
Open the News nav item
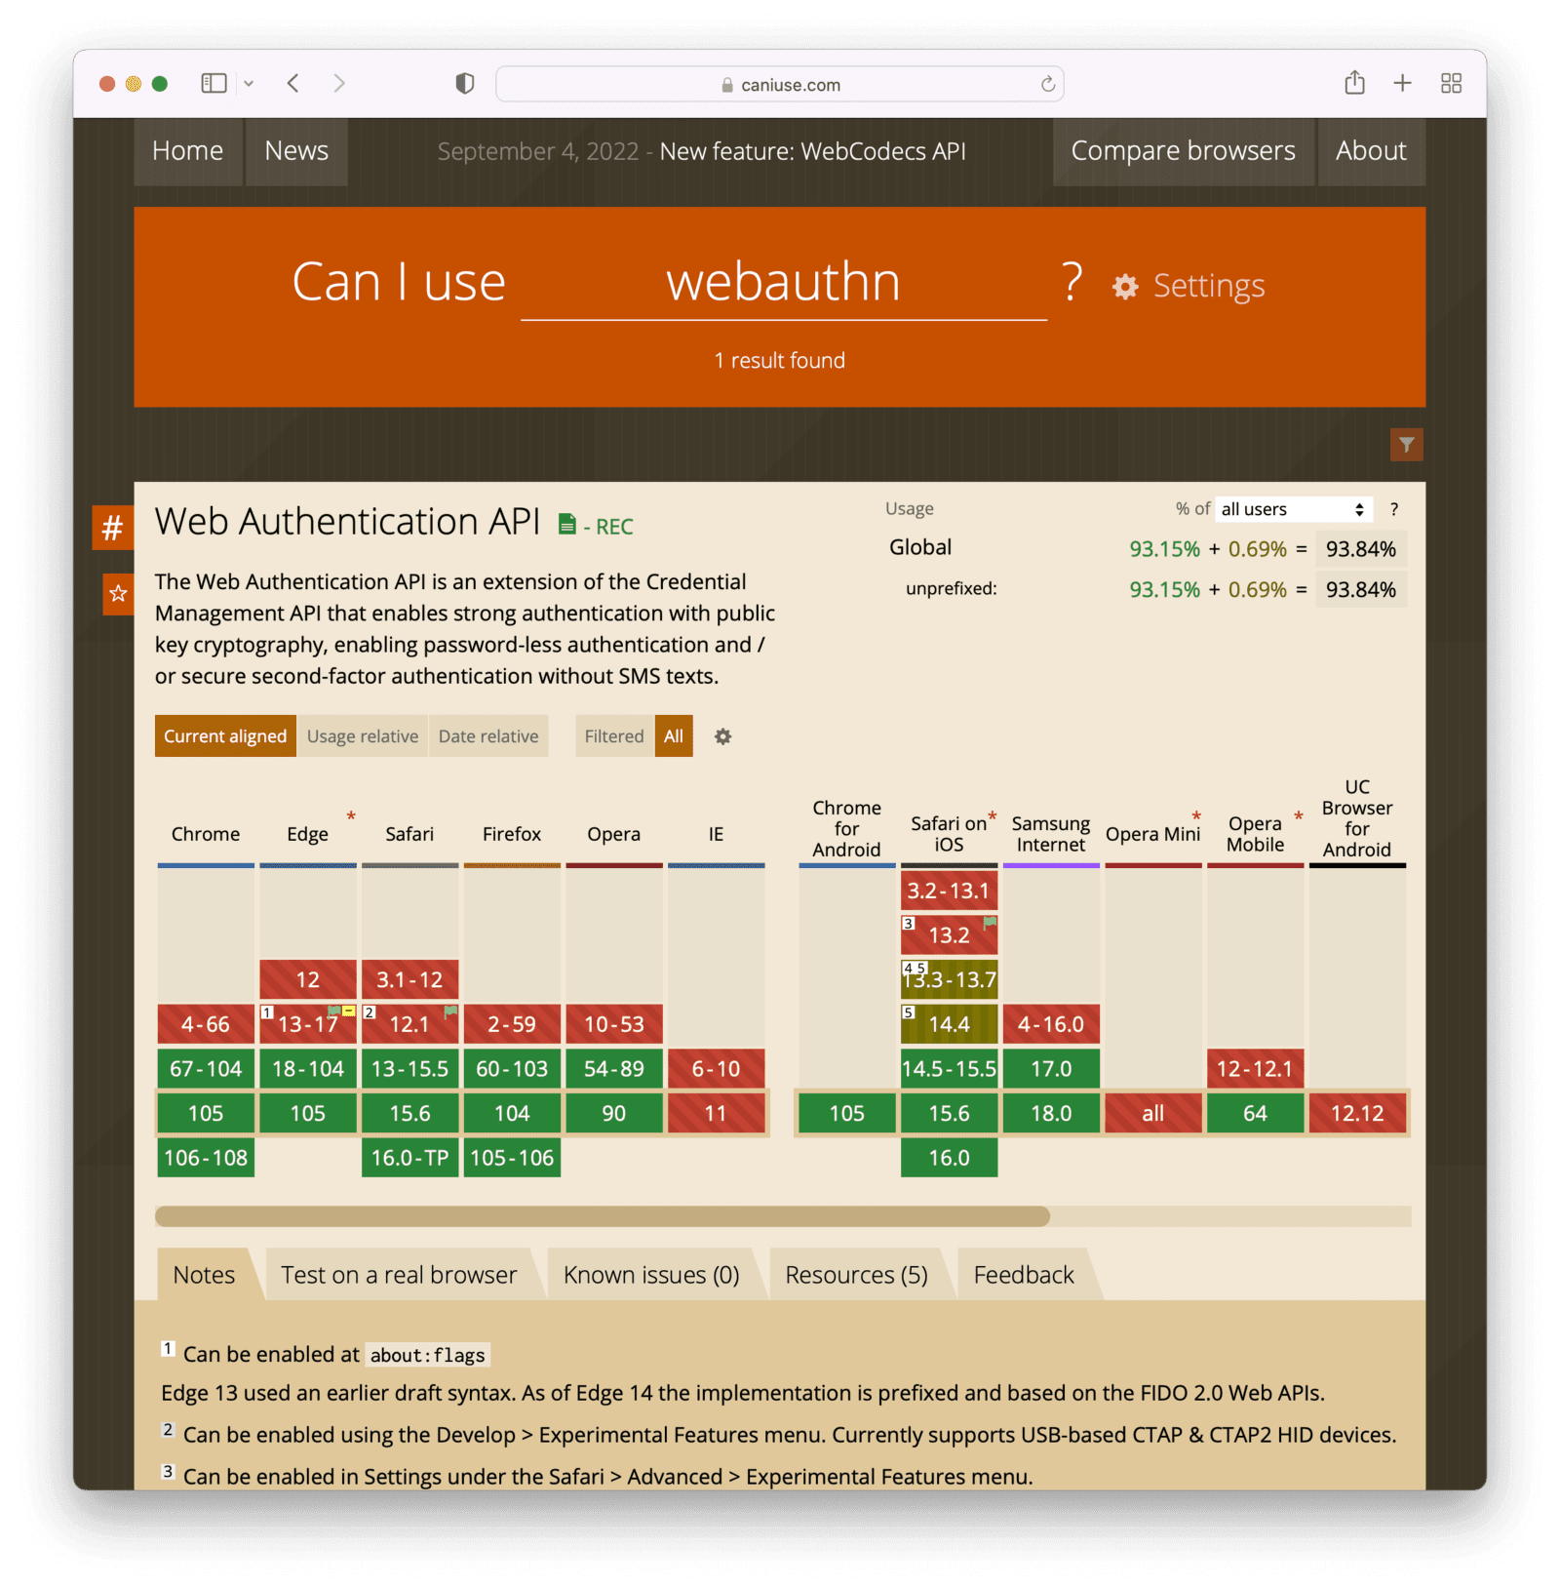pos(296,151)
